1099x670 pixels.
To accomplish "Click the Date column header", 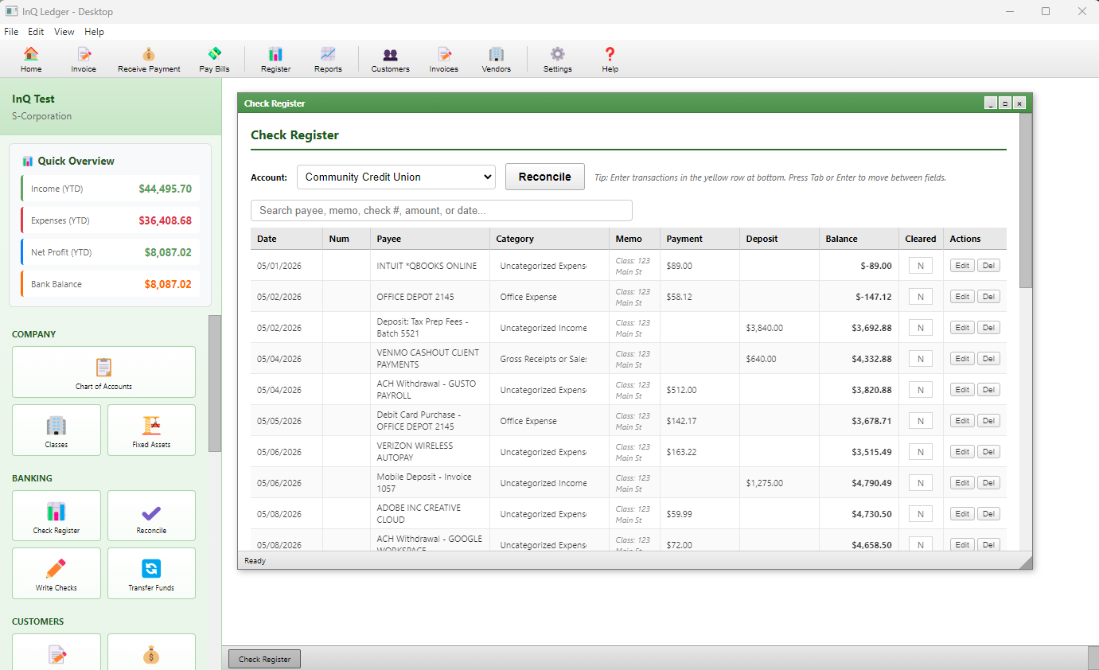I will 286,239.
